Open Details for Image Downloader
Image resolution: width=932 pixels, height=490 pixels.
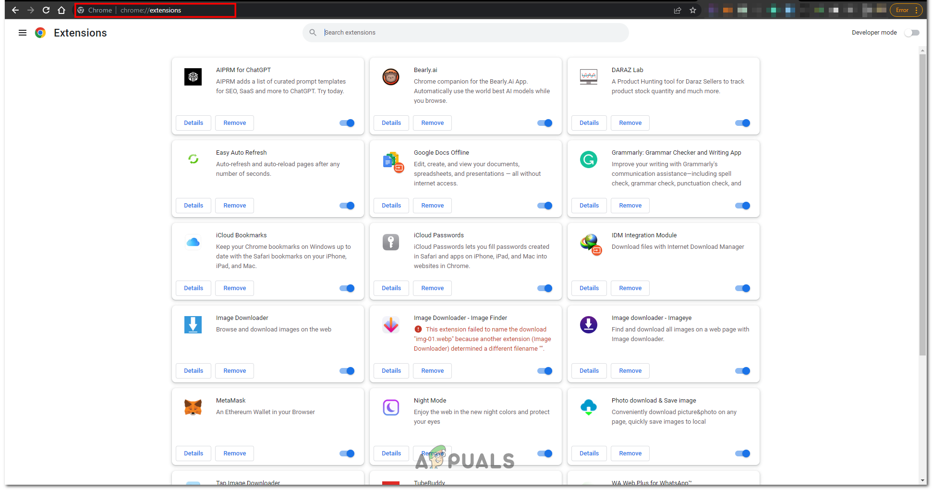tap(193, 370)
